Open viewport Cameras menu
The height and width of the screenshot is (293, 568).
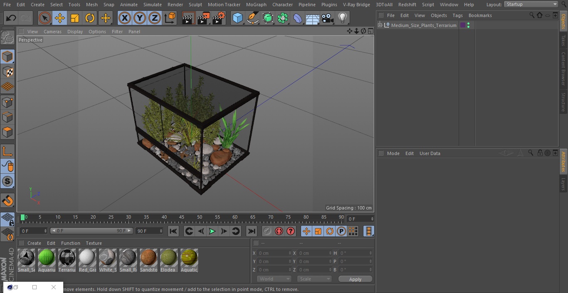52,32
